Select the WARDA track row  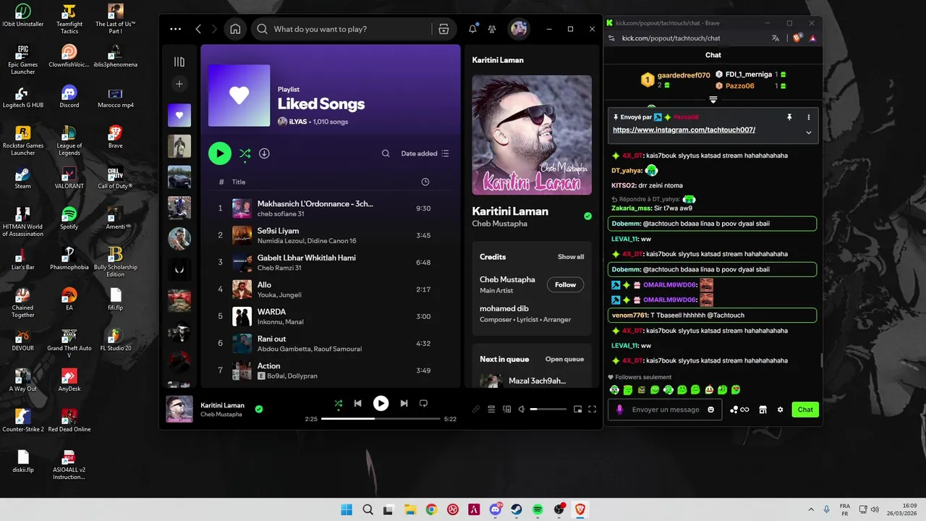[x=330, y=316]
